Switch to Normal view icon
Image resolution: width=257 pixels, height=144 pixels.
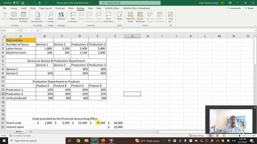210,136
